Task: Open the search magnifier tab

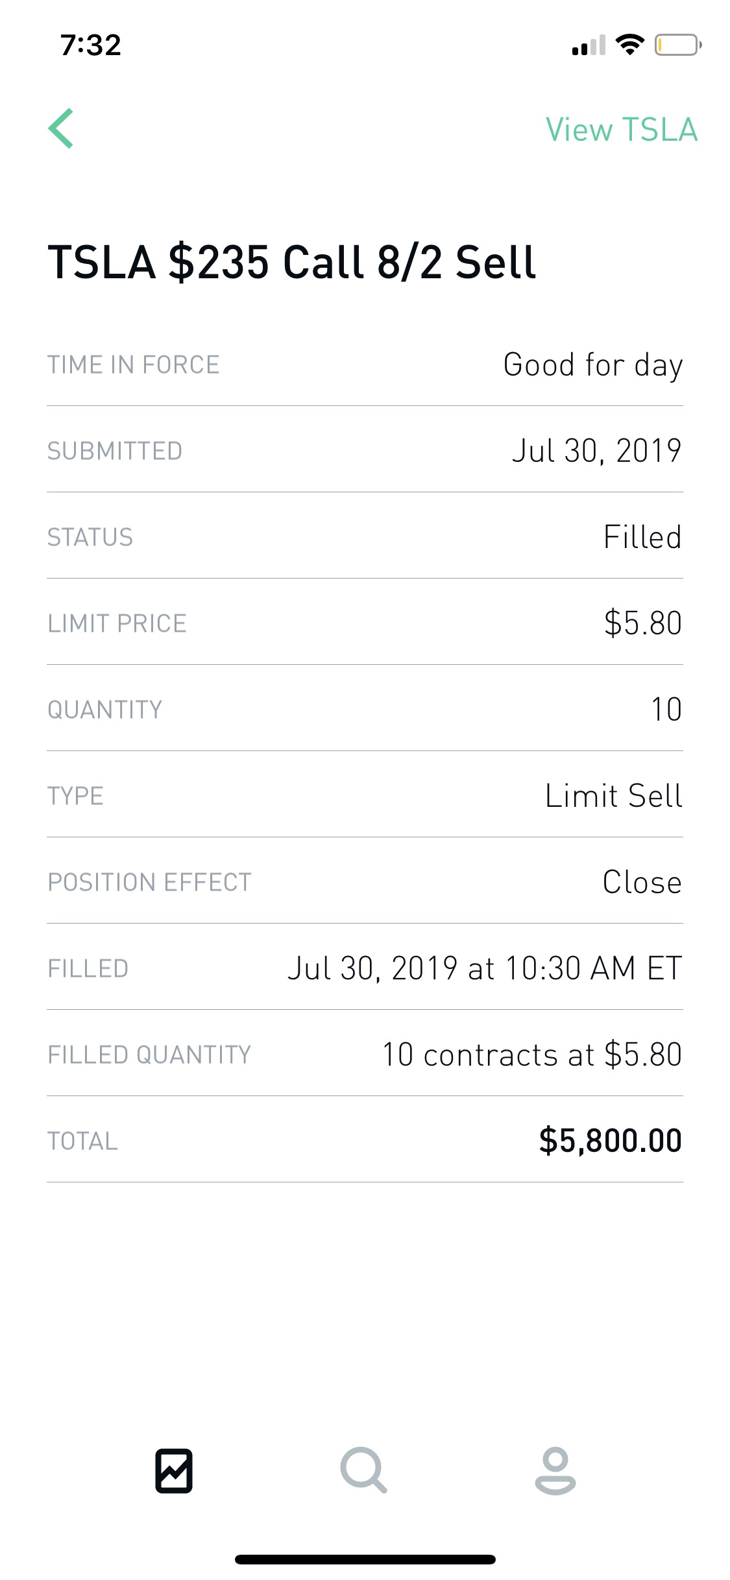Action: (364, 1470)
